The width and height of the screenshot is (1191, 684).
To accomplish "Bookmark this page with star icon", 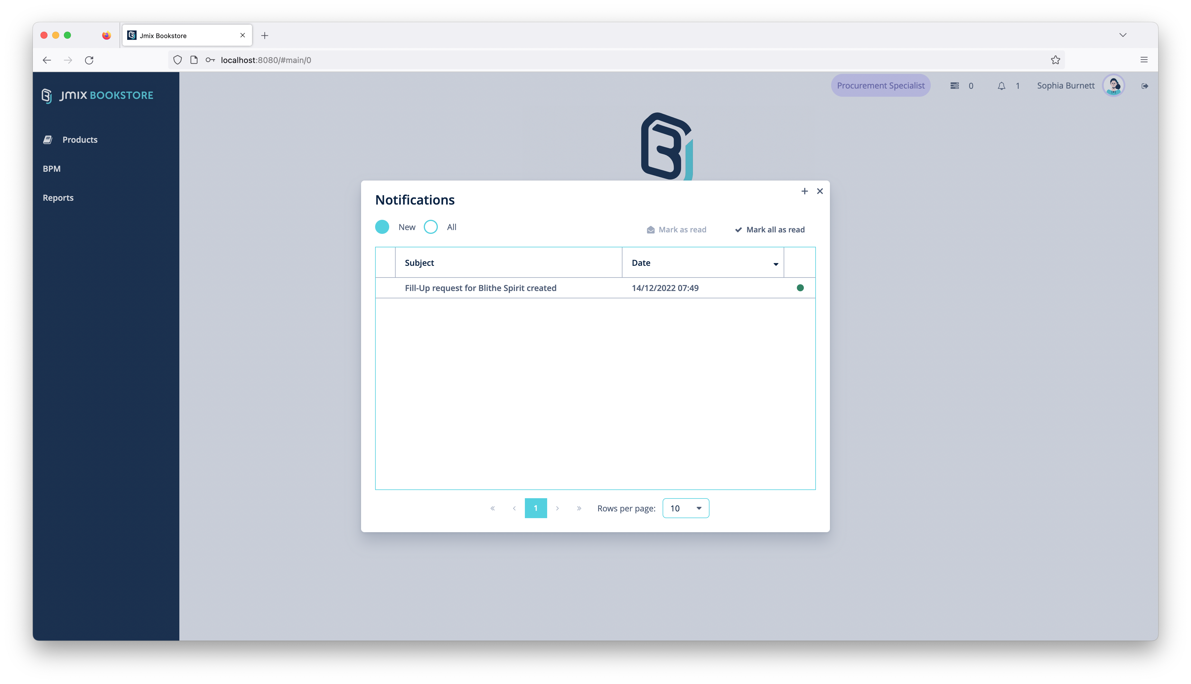I will [1055, 60].
